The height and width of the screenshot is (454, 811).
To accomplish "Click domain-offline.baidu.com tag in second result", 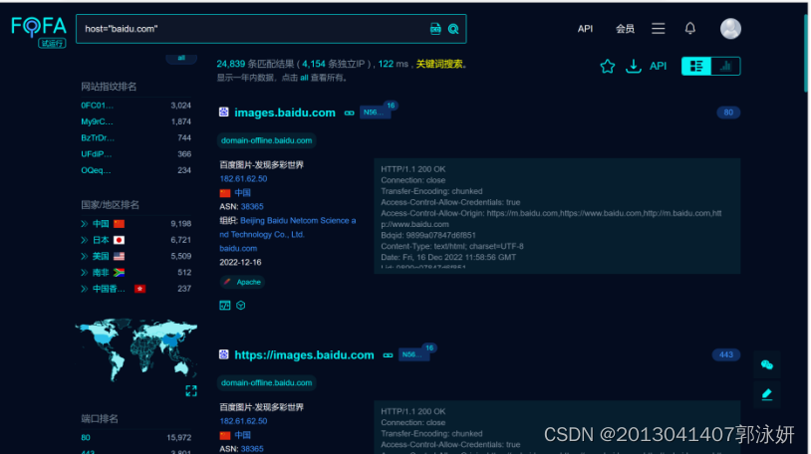I will pos(266,383).
